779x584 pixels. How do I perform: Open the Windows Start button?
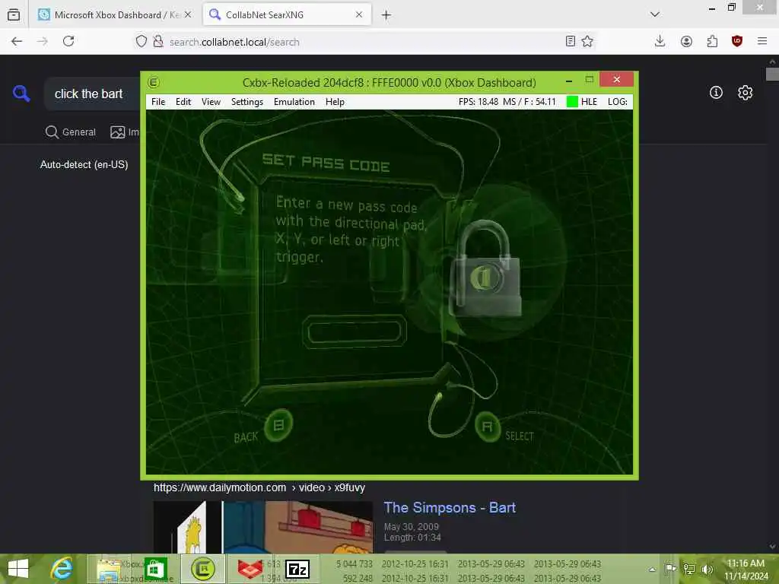coord(18,569)
